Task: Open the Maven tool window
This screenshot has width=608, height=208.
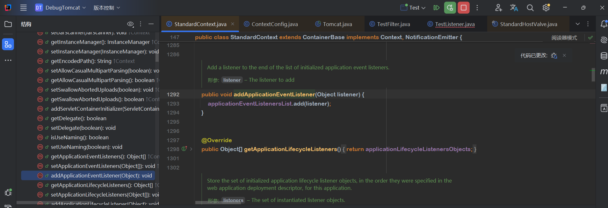Action: point(604,72)
